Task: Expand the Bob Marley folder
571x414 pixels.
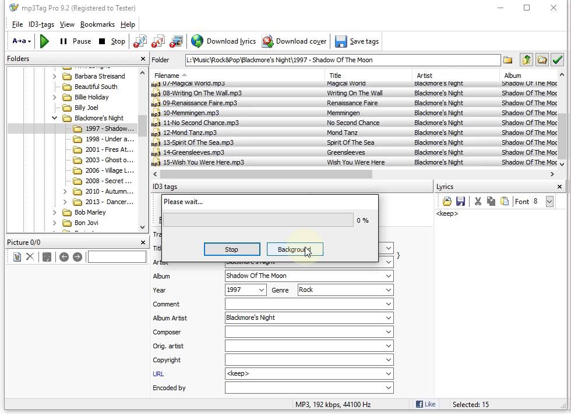Action: pyautogui.click(x=54, y=212)
